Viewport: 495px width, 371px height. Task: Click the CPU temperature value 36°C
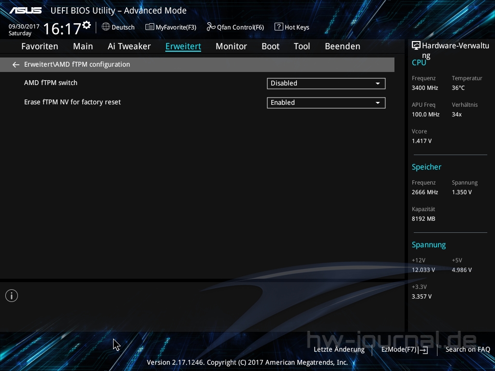(458, 88)
